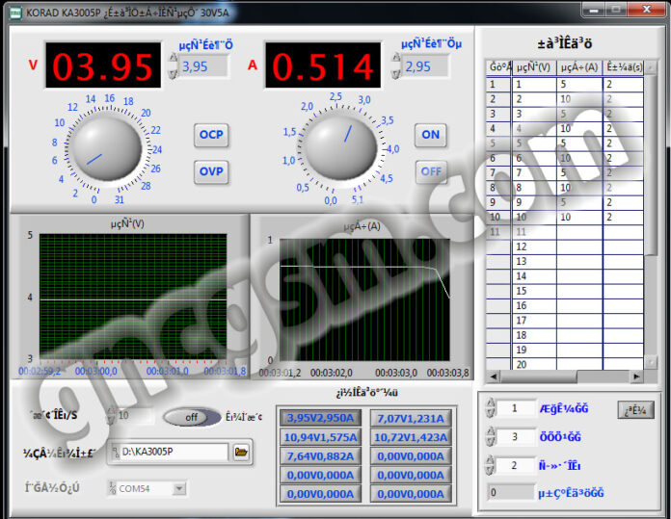Click the KORAD app icon in title bar
671x519 pixels.
click(x=15, y=13)
